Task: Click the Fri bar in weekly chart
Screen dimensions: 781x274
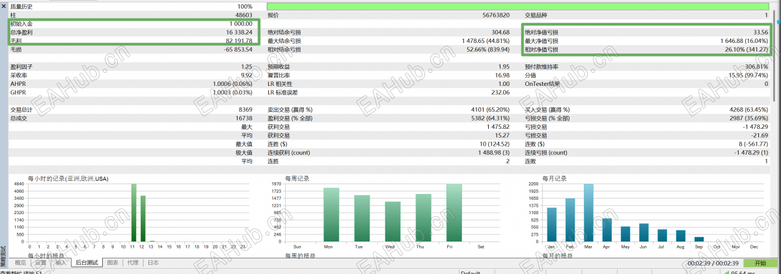Action: [x=454, y=213]
